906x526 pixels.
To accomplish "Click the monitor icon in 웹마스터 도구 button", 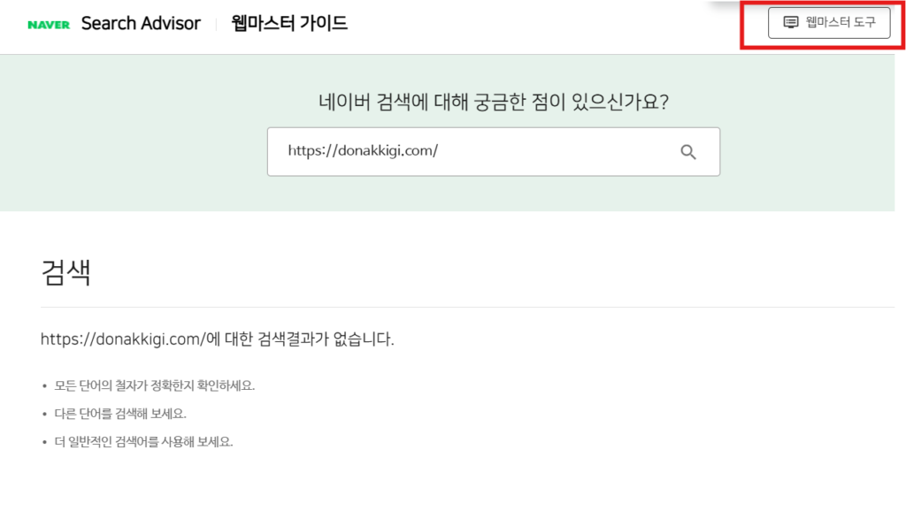I will click(x=790, y=22).
